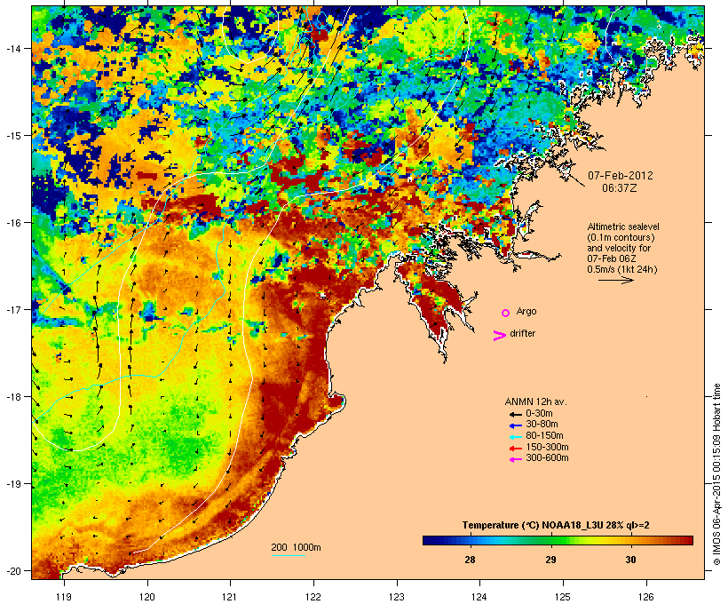Click the 'ANMN 12h av.' heading
This screenshot has width=728, height=604.
pos(535,401)
